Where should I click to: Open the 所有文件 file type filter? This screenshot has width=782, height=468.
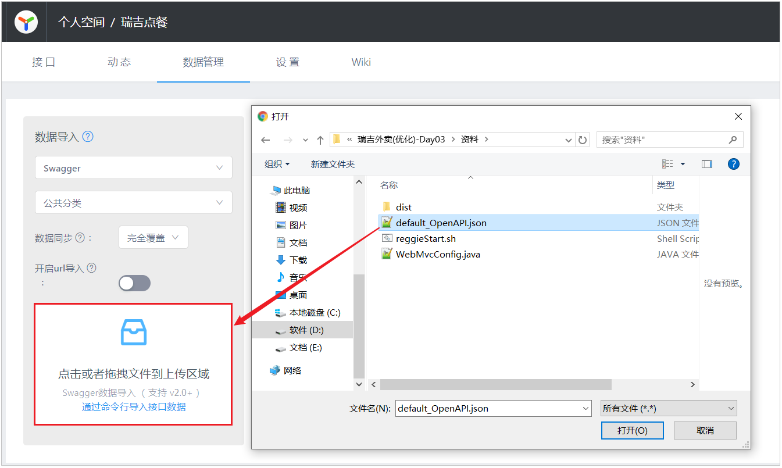[x=669, y=409]
